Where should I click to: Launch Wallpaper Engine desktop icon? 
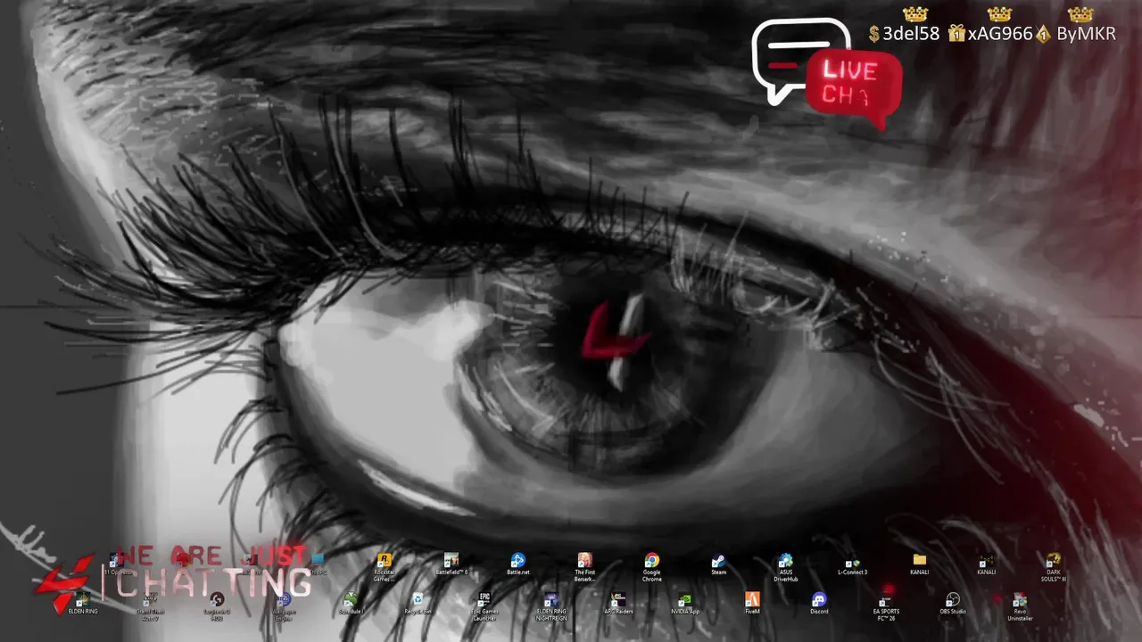click(x=284, y=606)
